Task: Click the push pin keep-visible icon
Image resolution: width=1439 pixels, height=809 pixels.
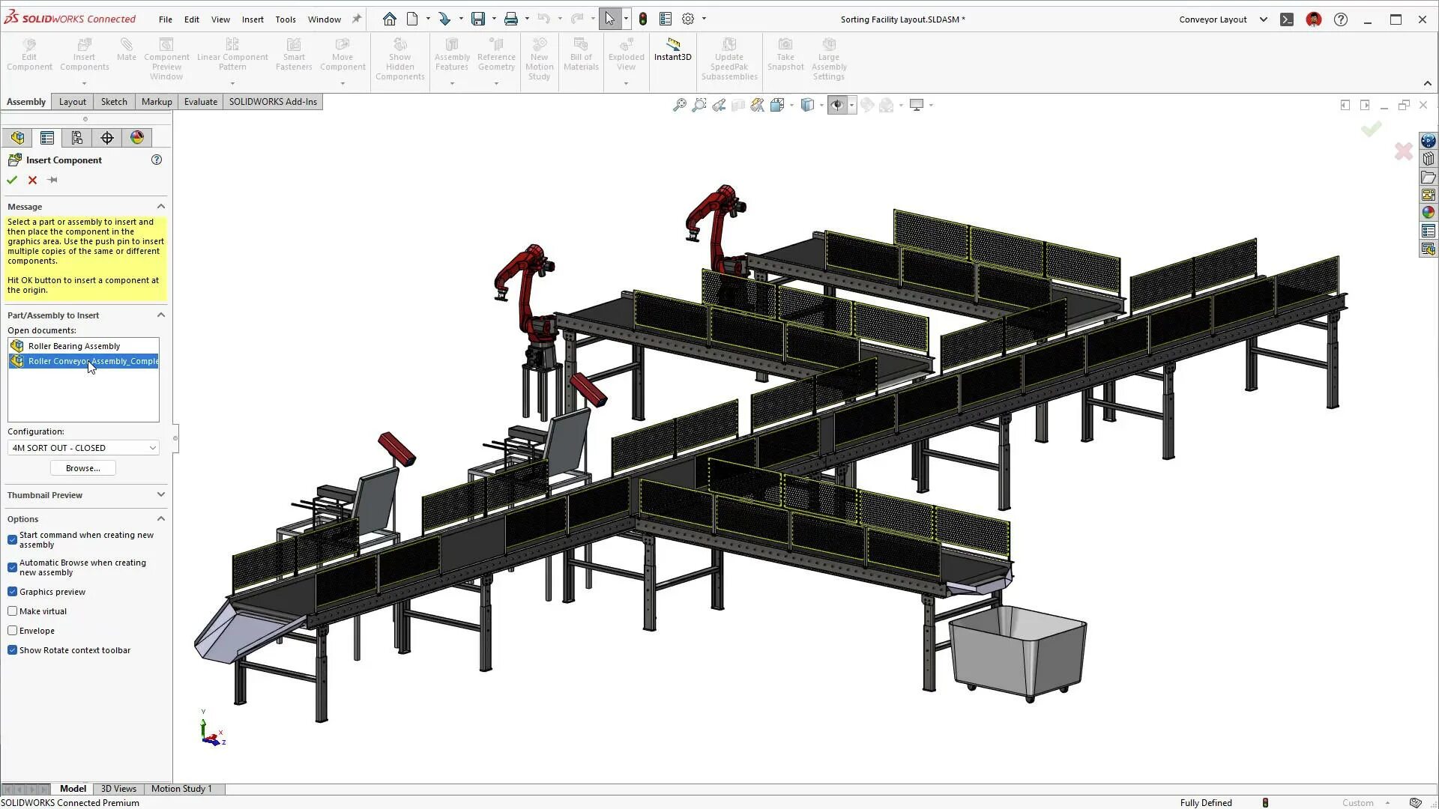Action: (52, 180)
